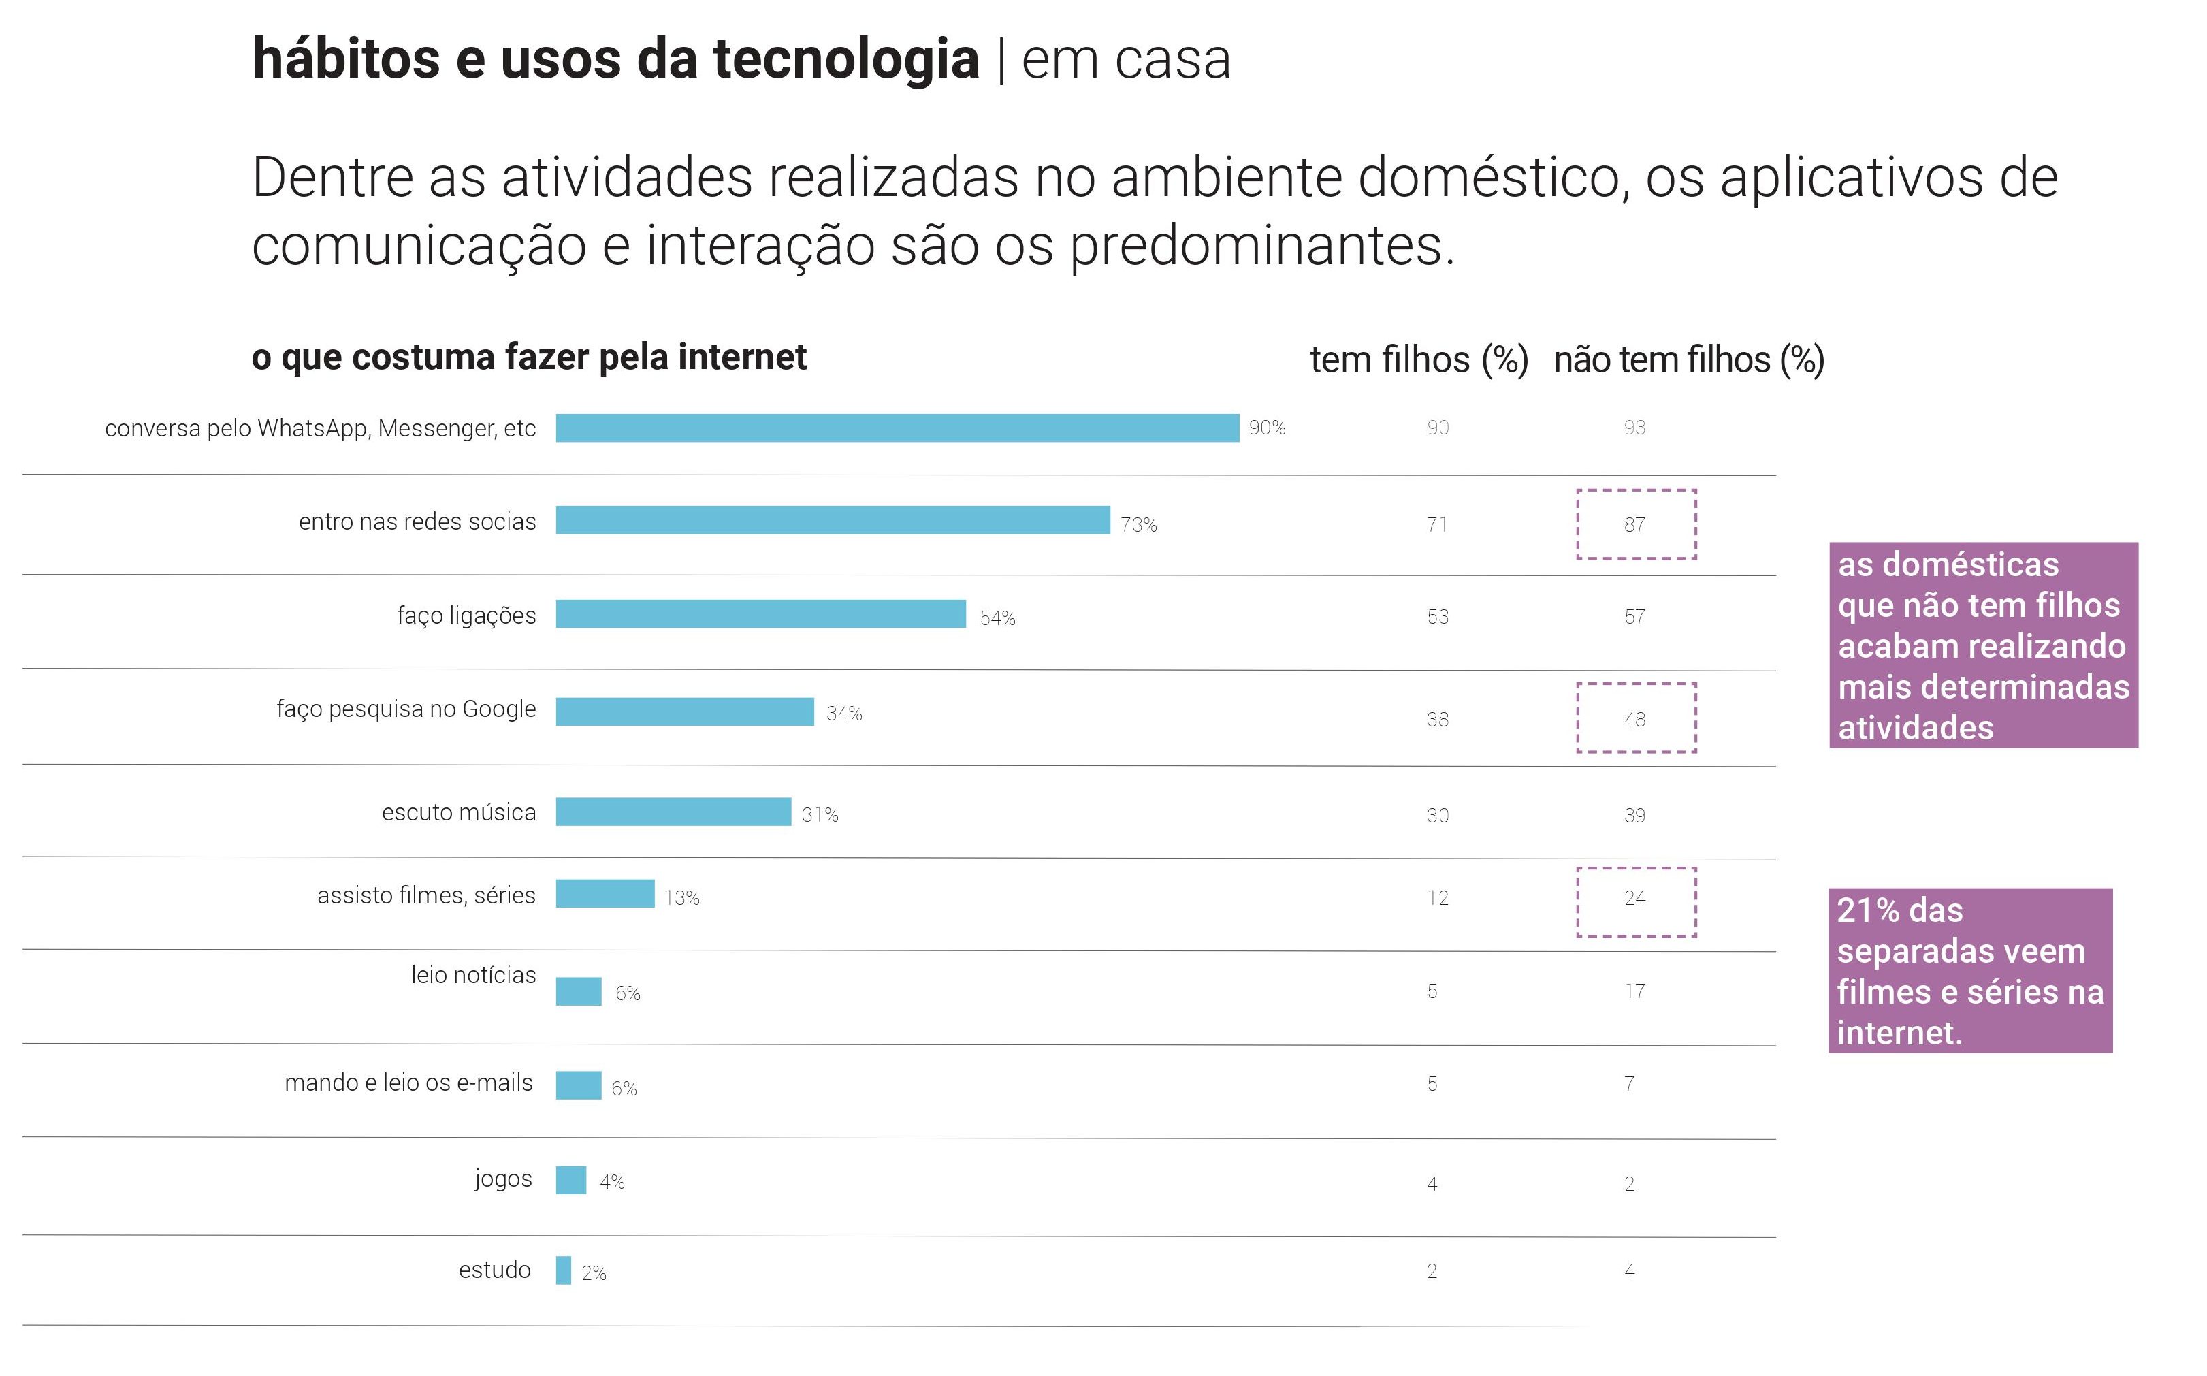
Task: Select the 'faço ligações' 54% bar
Action: pos(760,614)
